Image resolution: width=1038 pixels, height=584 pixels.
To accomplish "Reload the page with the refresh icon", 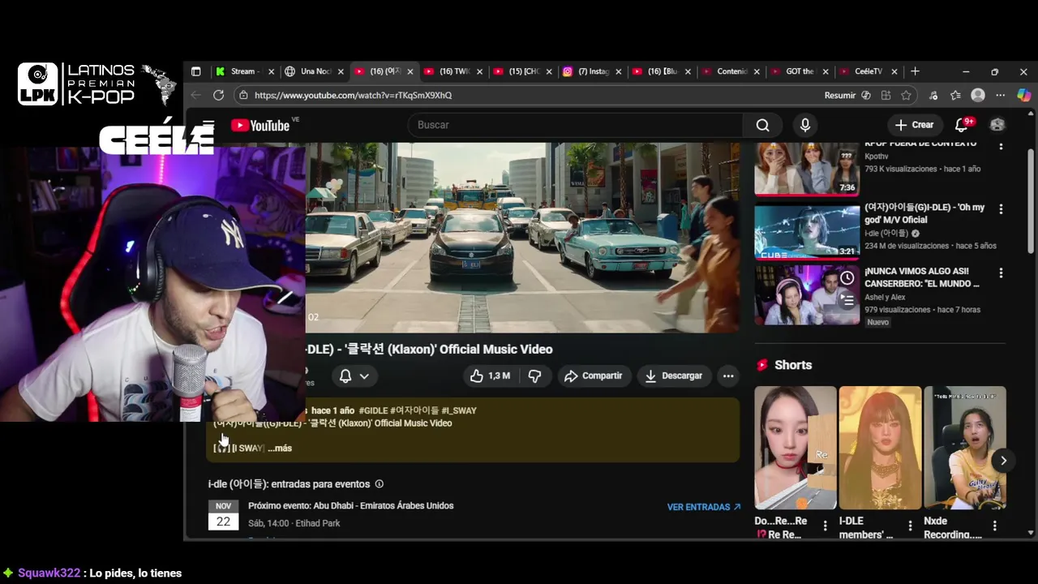I will pyautogui.click(x=218, y=95).
